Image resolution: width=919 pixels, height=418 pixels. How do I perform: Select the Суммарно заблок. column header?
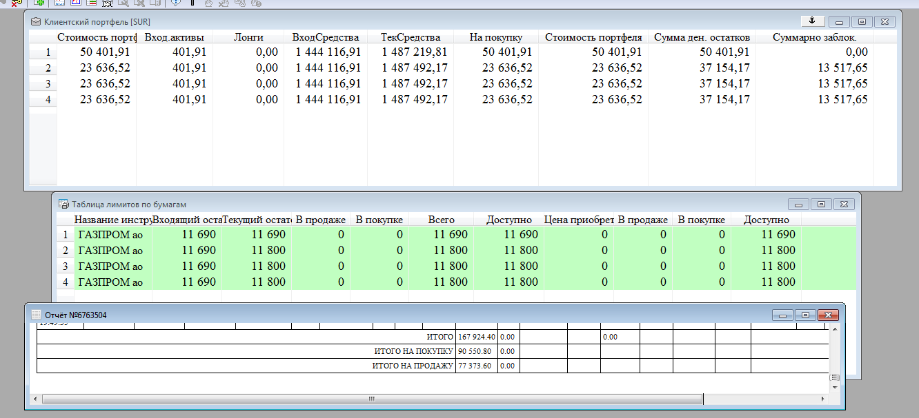point(814,37)
